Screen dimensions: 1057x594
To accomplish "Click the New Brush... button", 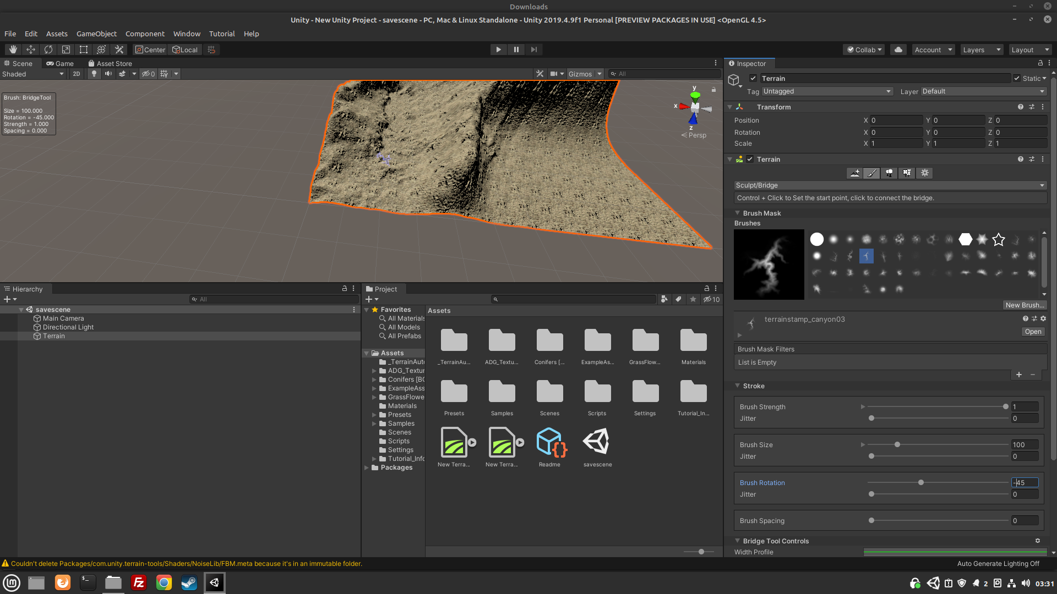I will (x=1025, y=305).
